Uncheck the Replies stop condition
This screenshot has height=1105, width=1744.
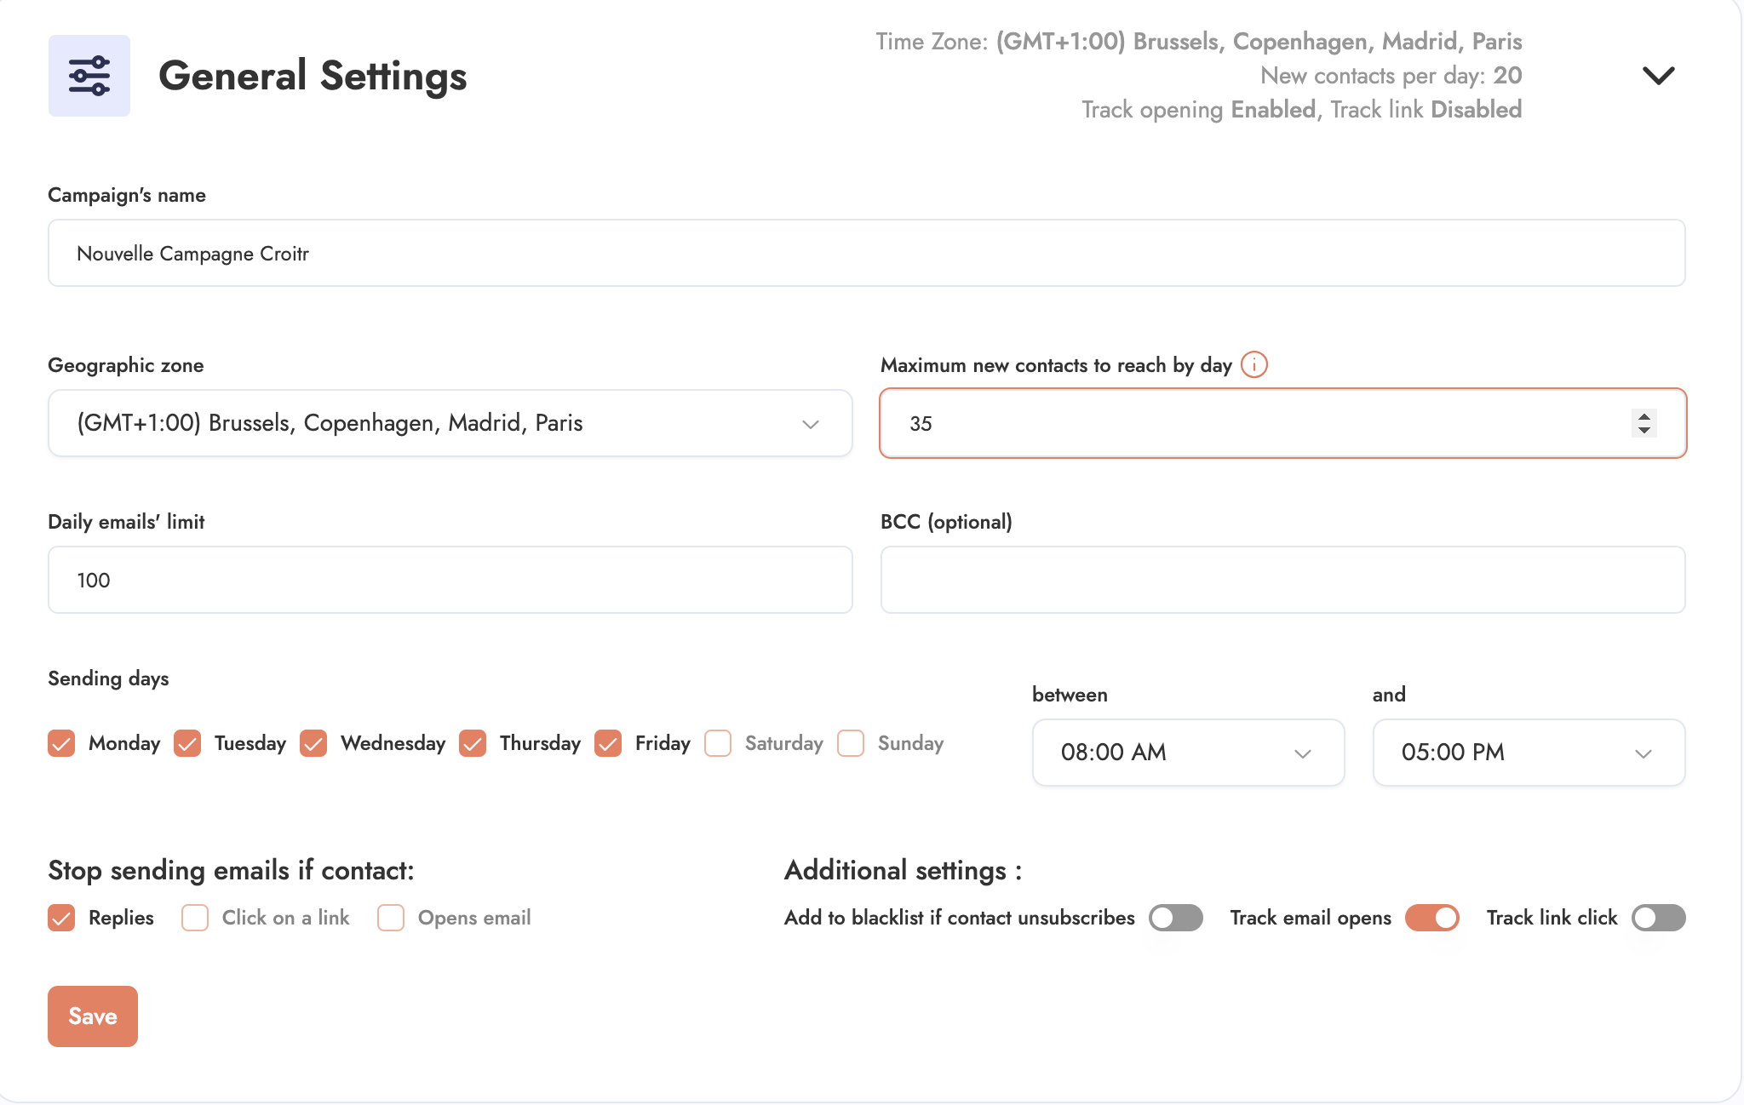pos(61,918)
